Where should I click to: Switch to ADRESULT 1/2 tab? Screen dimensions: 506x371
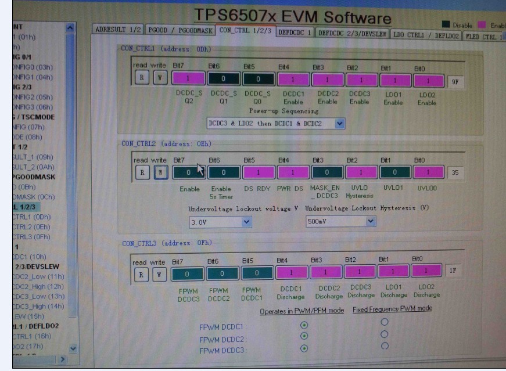tap(118, 30)
